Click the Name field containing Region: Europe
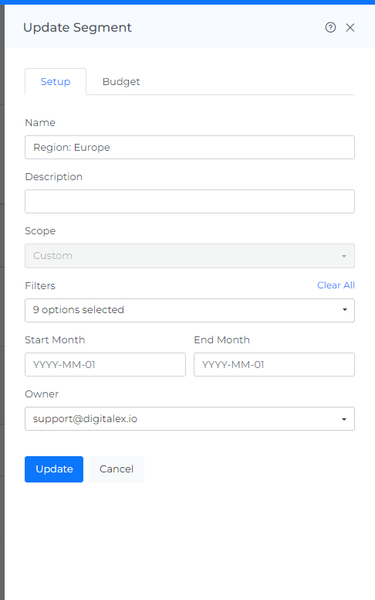This screenshot has height=600, width=375. 190,148
